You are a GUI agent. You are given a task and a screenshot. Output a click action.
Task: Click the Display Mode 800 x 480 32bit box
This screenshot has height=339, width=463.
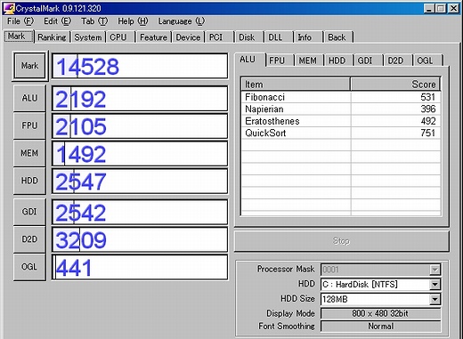tap(380, 313)
